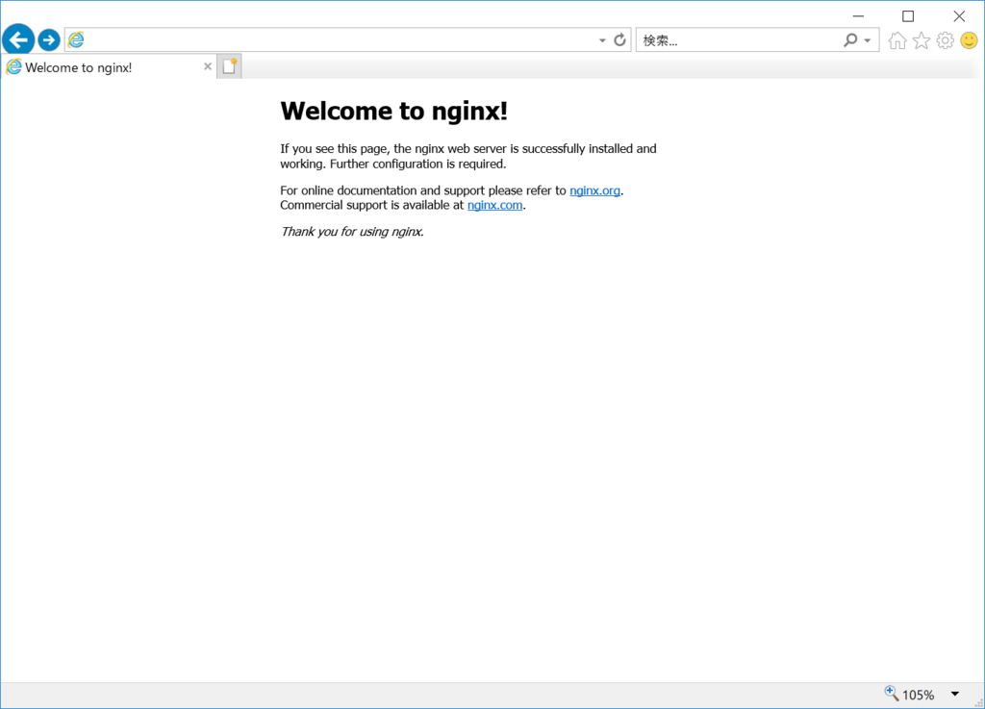Viewport: 985px width, 709px height.
Task: Open the Home page icon
Action: click(x=897, y=40)
